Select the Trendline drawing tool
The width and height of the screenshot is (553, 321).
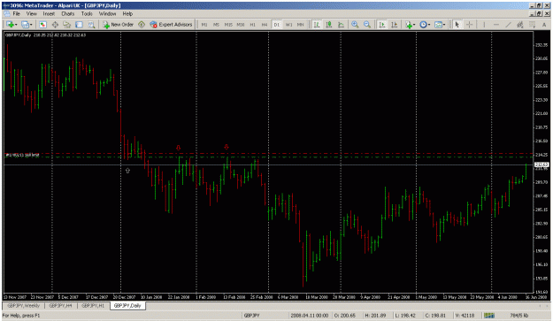508,24
